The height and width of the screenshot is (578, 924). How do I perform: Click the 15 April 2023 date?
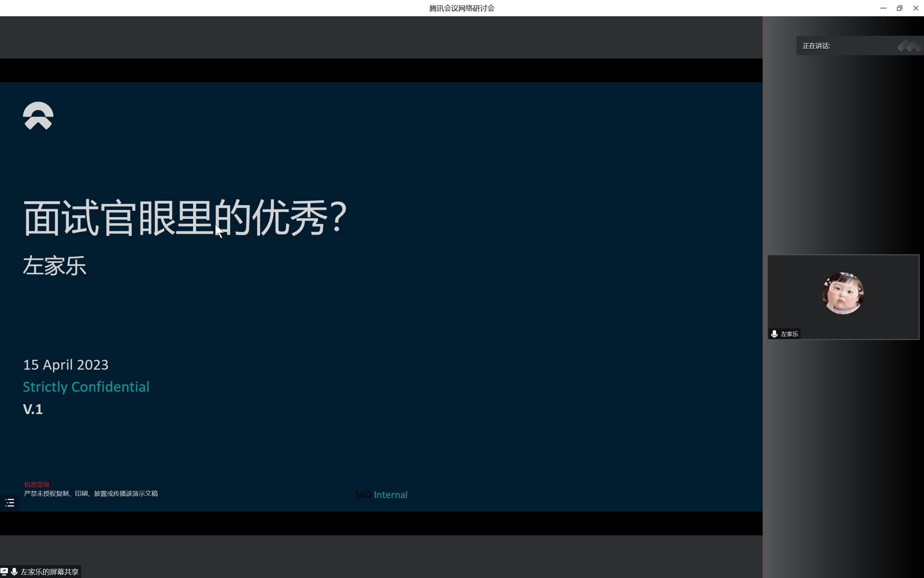tap(66, 364)
